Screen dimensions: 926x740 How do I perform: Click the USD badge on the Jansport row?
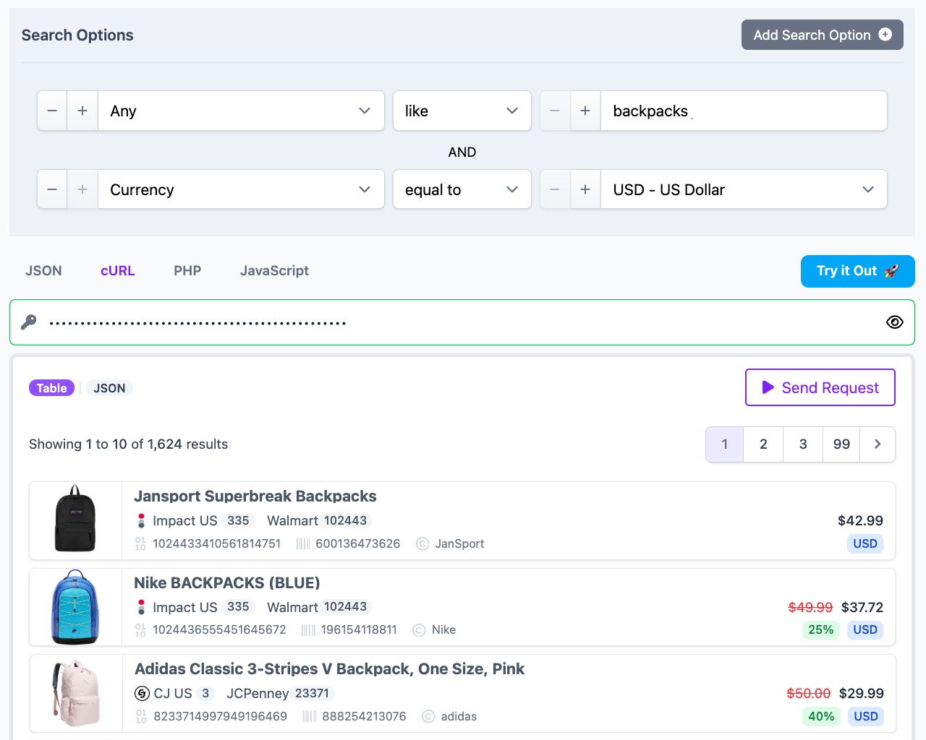865,543
